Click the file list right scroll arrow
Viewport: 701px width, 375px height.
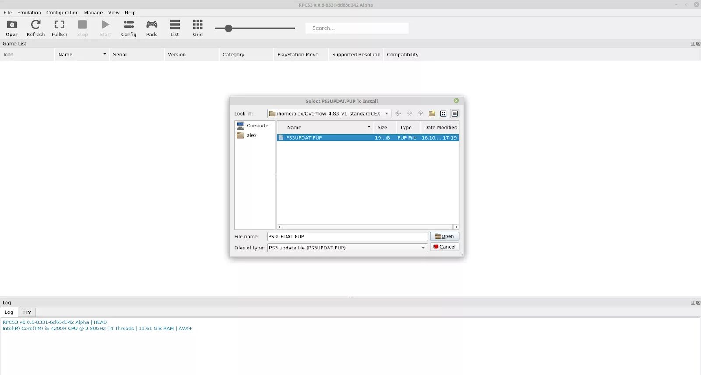click(x=456, y=227)
